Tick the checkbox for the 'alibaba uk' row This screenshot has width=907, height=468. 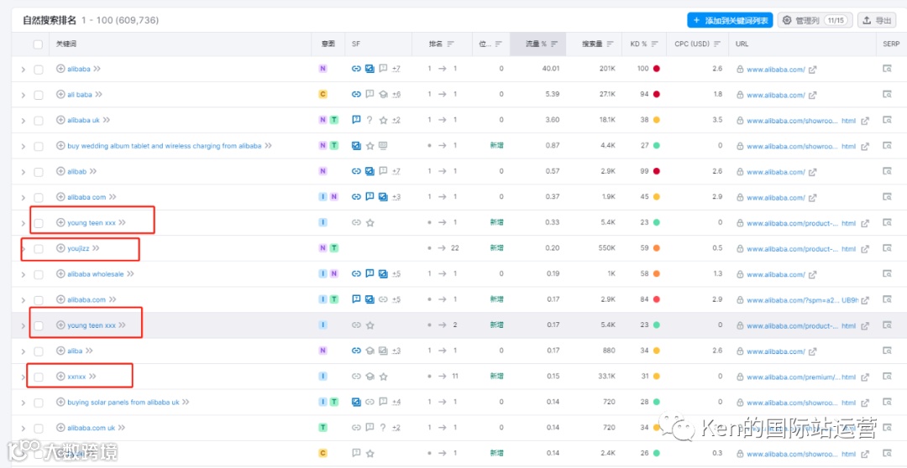pyautogui.click(x=38, y=121)
